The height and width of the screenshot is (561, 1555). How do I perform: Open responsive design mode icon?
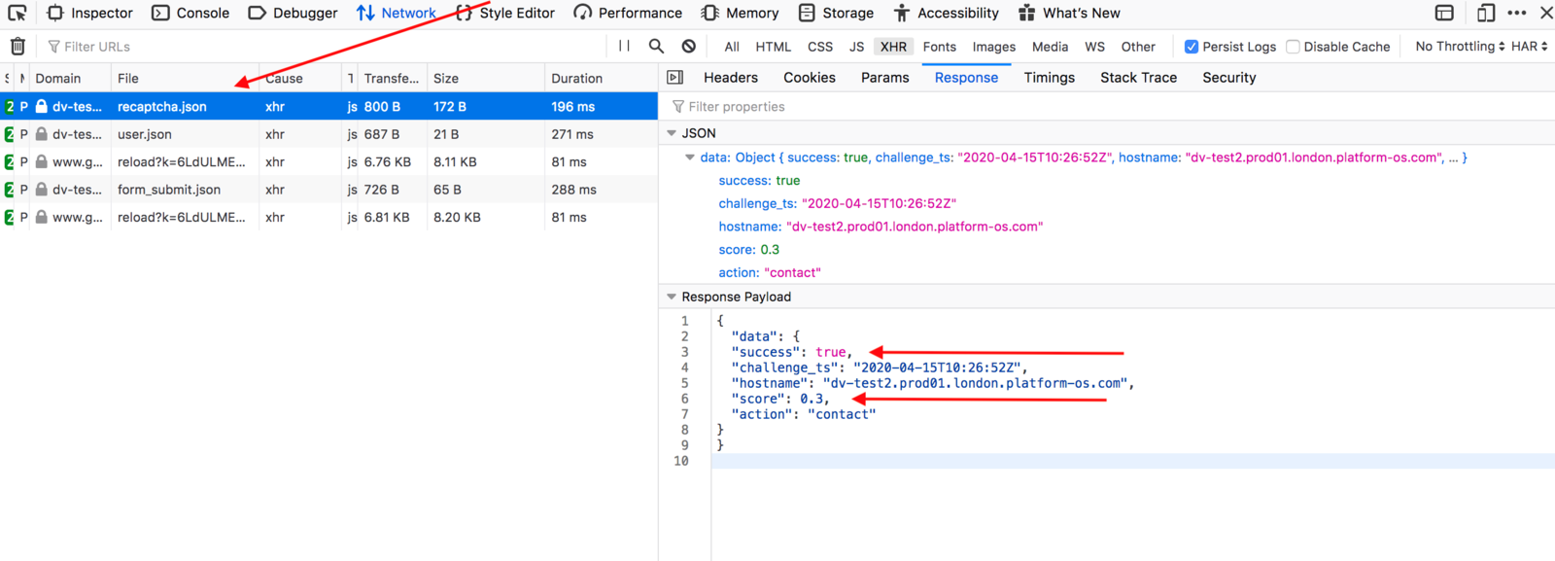[x=1485, y=13]
